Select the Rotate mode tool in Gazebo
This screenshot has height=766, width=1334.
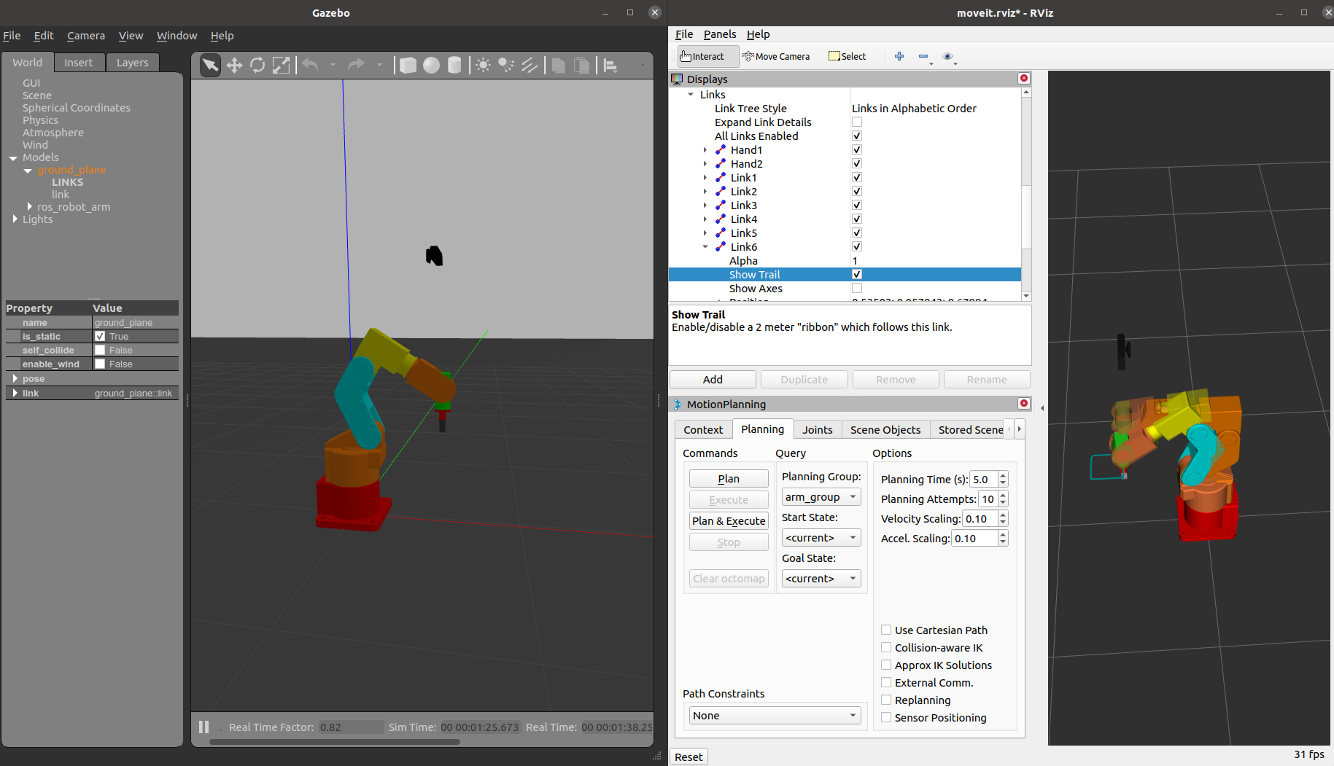(257, 66)
